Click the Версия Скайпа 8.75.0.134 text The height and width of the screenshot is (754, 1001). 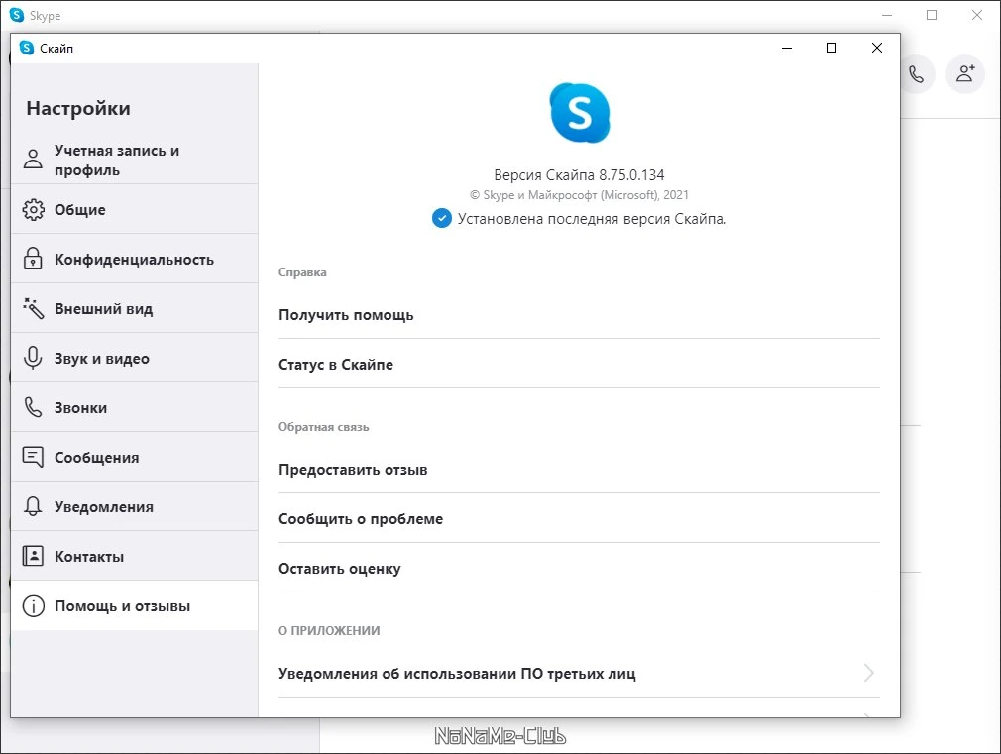[x=579, y=175]
